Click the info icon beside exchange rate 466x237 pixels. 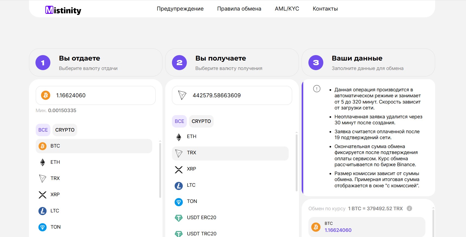click(409, 208)
